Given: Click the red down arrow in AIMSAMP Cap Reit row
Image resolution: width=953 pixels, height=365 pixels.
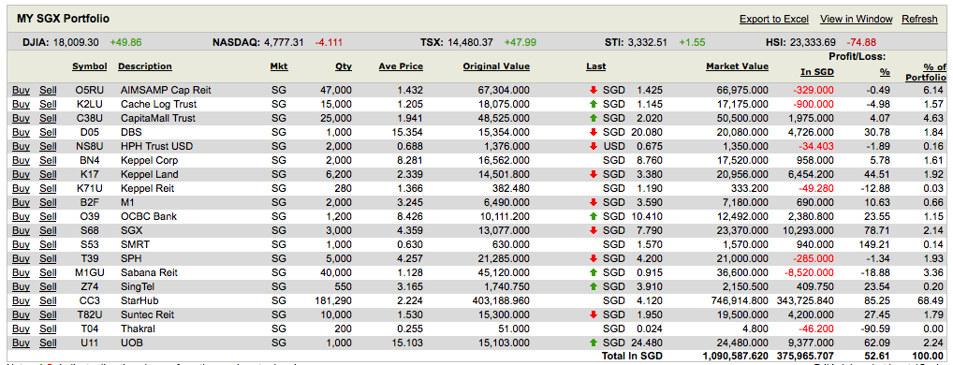Looking at the screenshot, I should pos(594,90).
